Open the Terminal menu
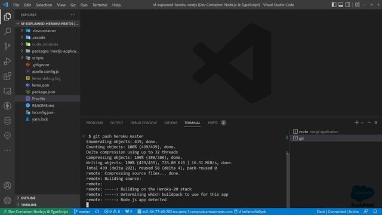 click(100, 5)
